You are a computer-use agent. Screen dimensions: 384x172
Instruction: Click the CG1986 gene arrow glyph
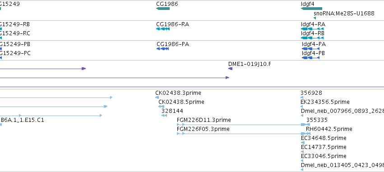point(163,9)
